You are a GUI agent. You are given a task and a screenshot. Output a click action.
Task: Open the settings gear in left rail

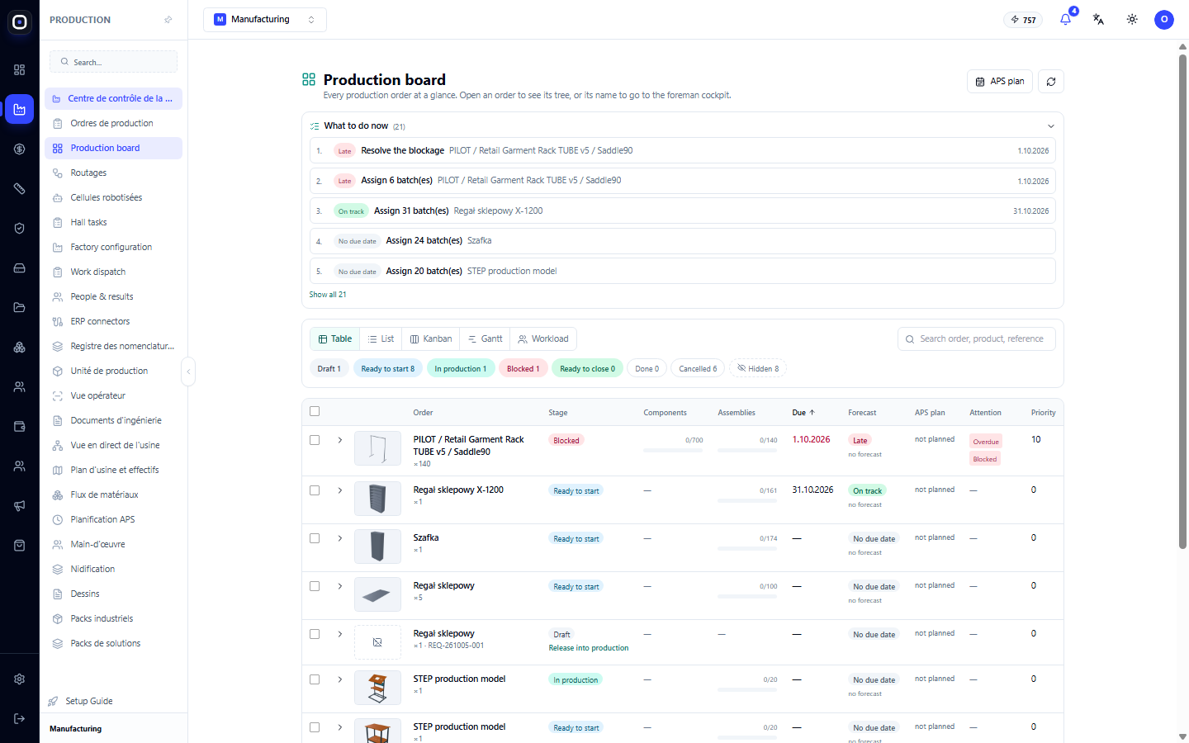[x=20, y=679]
